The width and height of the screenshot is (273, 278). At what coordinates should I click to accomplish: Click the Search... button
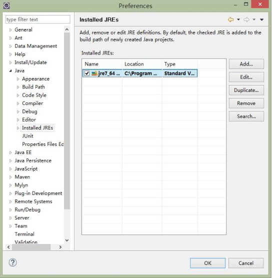click(246, 116)
